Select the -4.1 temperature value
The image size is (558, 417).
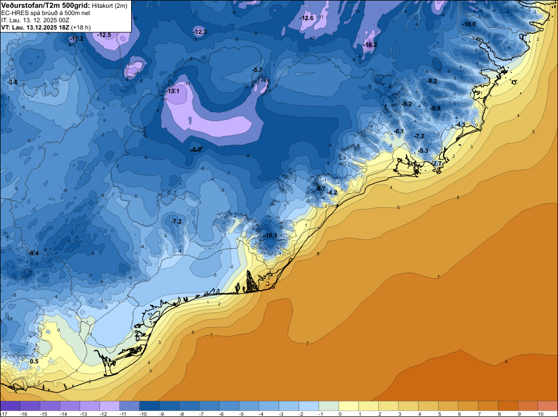tap(460, 124)
